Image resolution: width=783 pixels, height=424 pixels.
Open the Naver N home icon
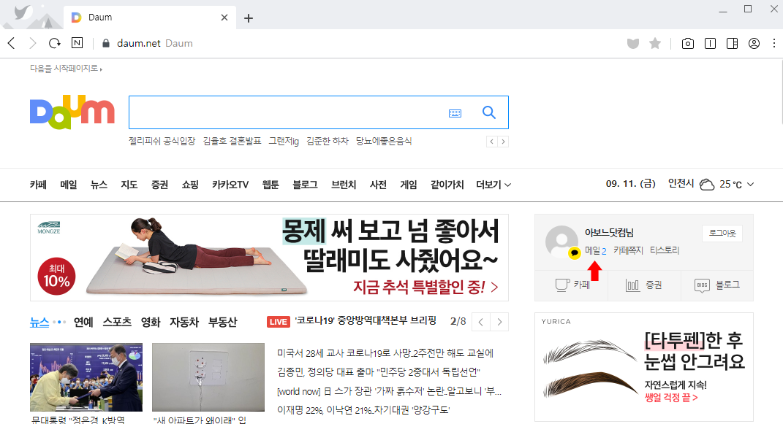(77, 43)
